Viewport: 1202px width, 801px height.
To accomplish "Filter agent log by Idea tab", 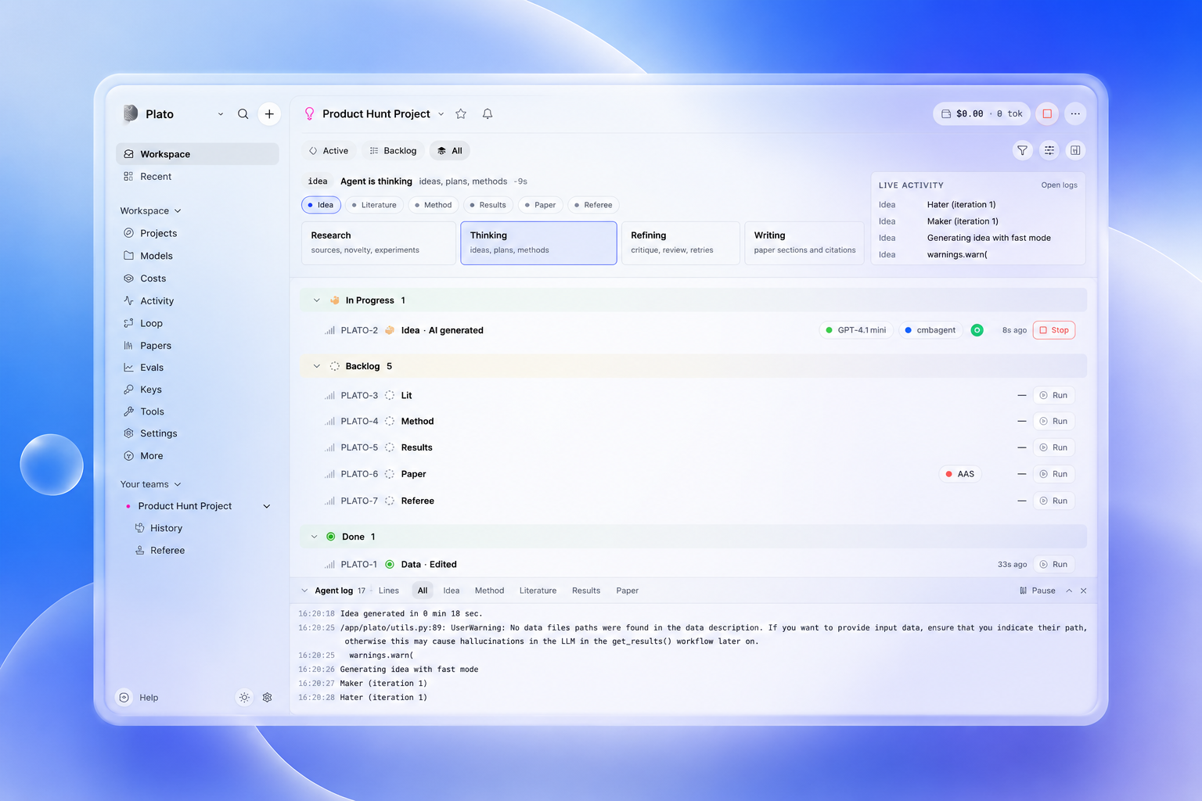I will click(452, 591).
